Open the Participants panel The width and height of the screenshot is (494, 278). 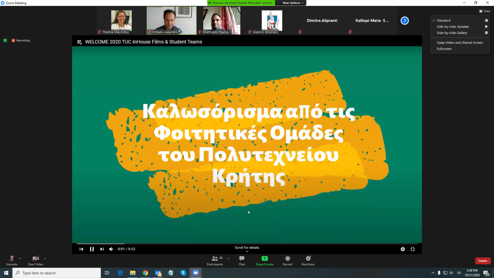[x=215, y=260]
